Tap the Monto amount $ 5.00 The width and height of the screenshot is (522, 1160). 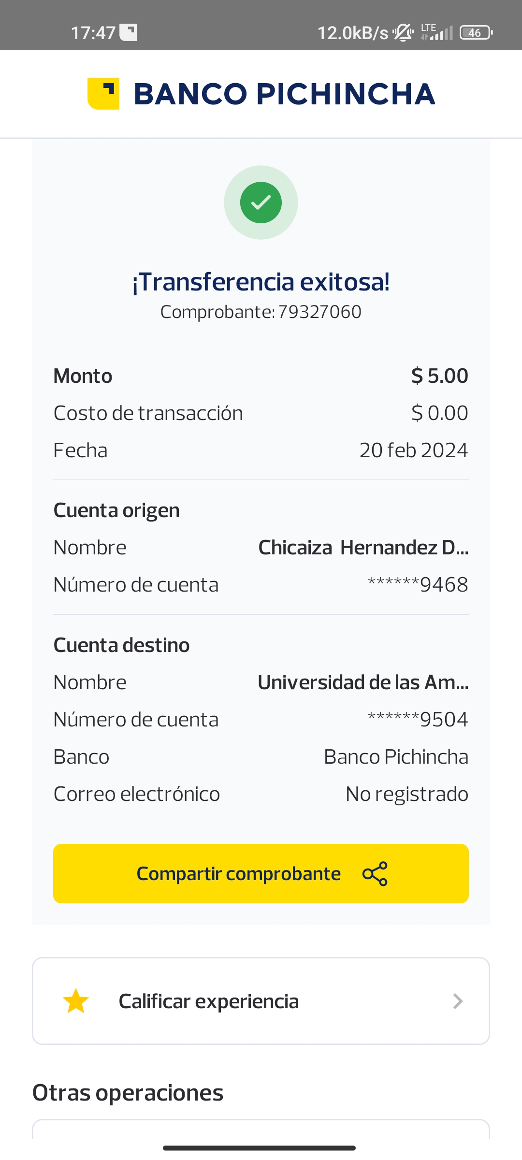pyautogui.click(x=439, y=376)
